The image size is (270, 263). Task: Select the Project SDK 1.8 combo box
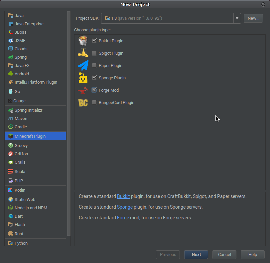(171, 18)
